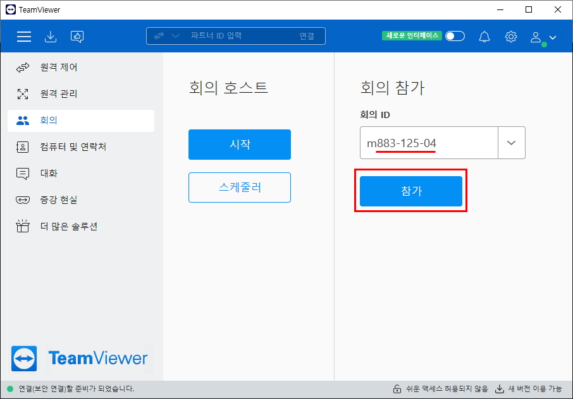Click the connection arrows icon in the partner ID box
Image resolution: width=573 pixels, height=399 pixels.
tap(159, 36)
